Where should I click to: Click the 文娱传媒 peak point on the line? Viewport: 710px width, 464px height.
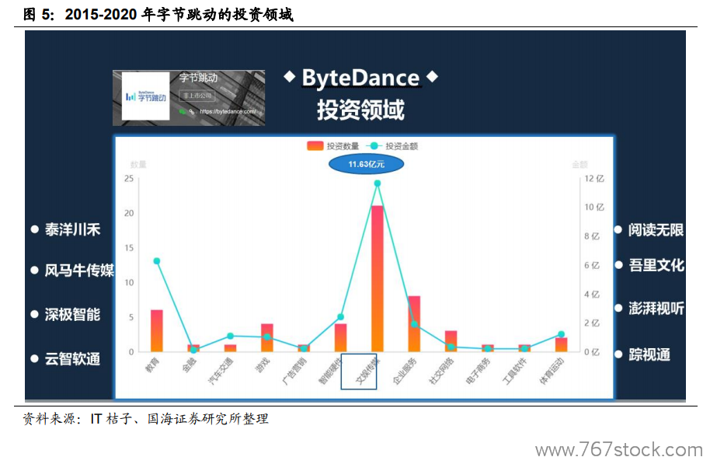click(378, 183)
